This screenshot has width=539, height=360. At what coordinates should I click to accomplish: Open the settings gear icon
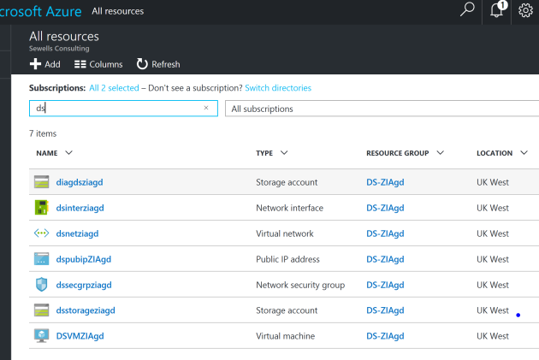coord(526,11)
